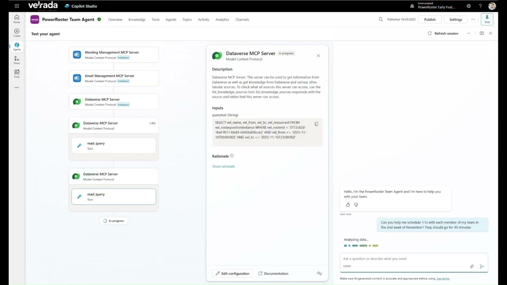This screenshot has height=285, width=507.
Task: Copy the querytext input value
Action: tap(316, 124)
